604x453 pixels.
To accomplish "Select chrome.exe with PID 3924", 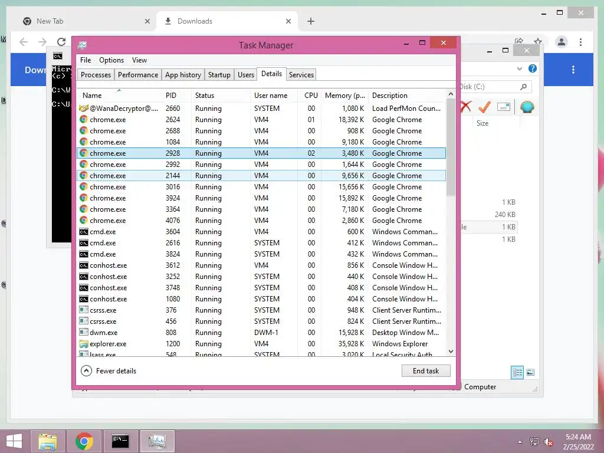I will coord(261,198).
